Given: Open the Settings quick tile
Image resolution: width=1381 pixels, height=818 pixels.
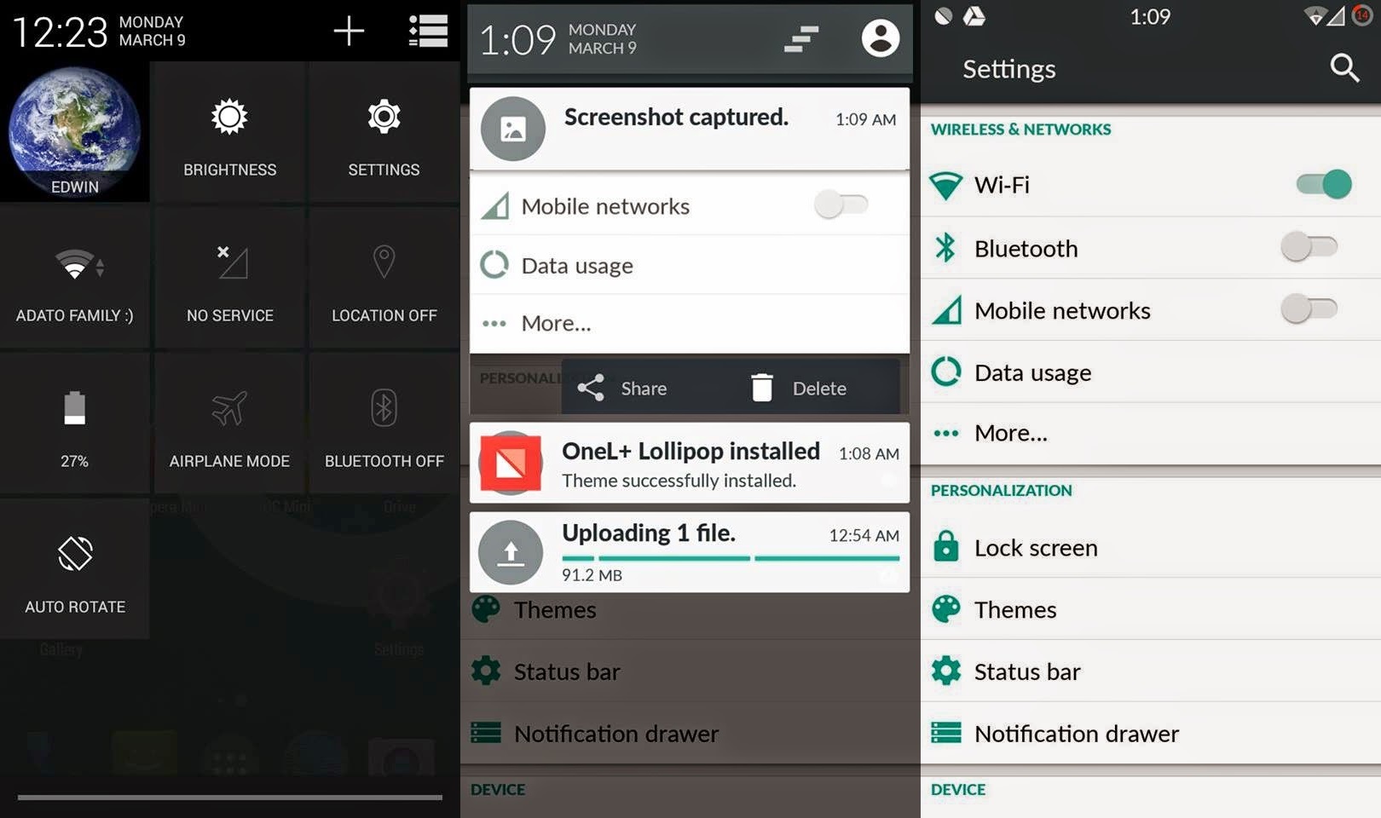Looking at the screenshot, I should coord(384,132).
